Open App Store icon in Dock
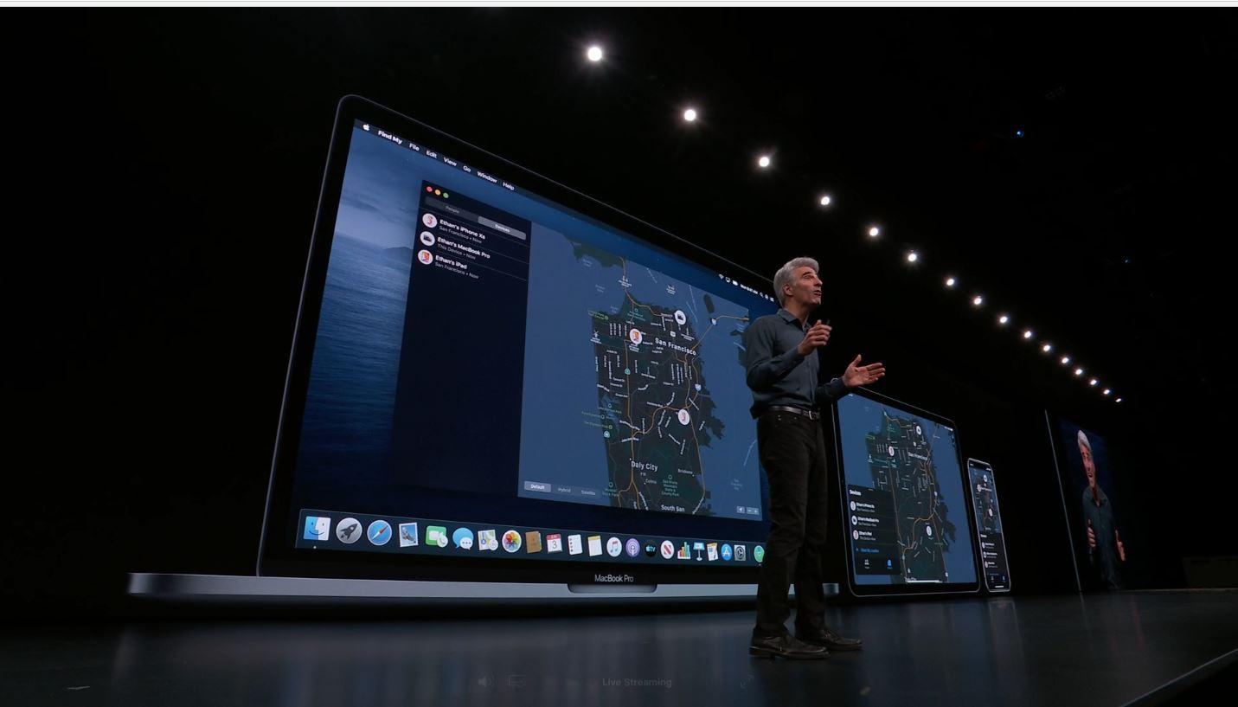The width and height of the screenshot is (1238, 707). point(726,552)
